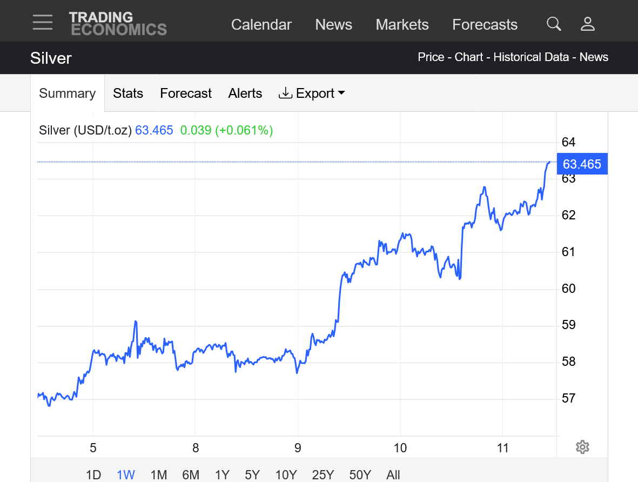638x482 pixels.
Task: Set chart range to 1D
Action: pyautogui.click(x=93, y=475)
